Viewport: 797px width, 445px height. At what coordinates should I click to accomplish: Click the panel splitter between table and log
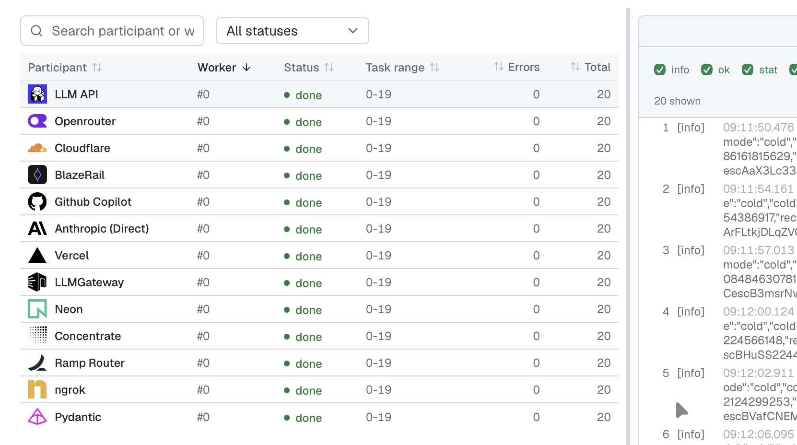click(628, 226)
